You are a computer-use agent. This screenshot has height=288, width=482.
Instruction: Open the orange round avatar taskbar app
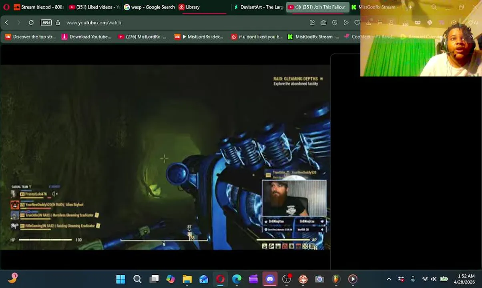point(303,279)
